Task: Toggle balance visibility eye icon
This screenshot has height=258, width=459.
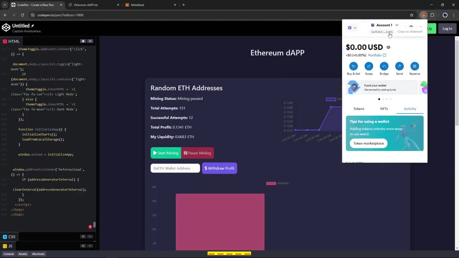Action: click(388, 47)
